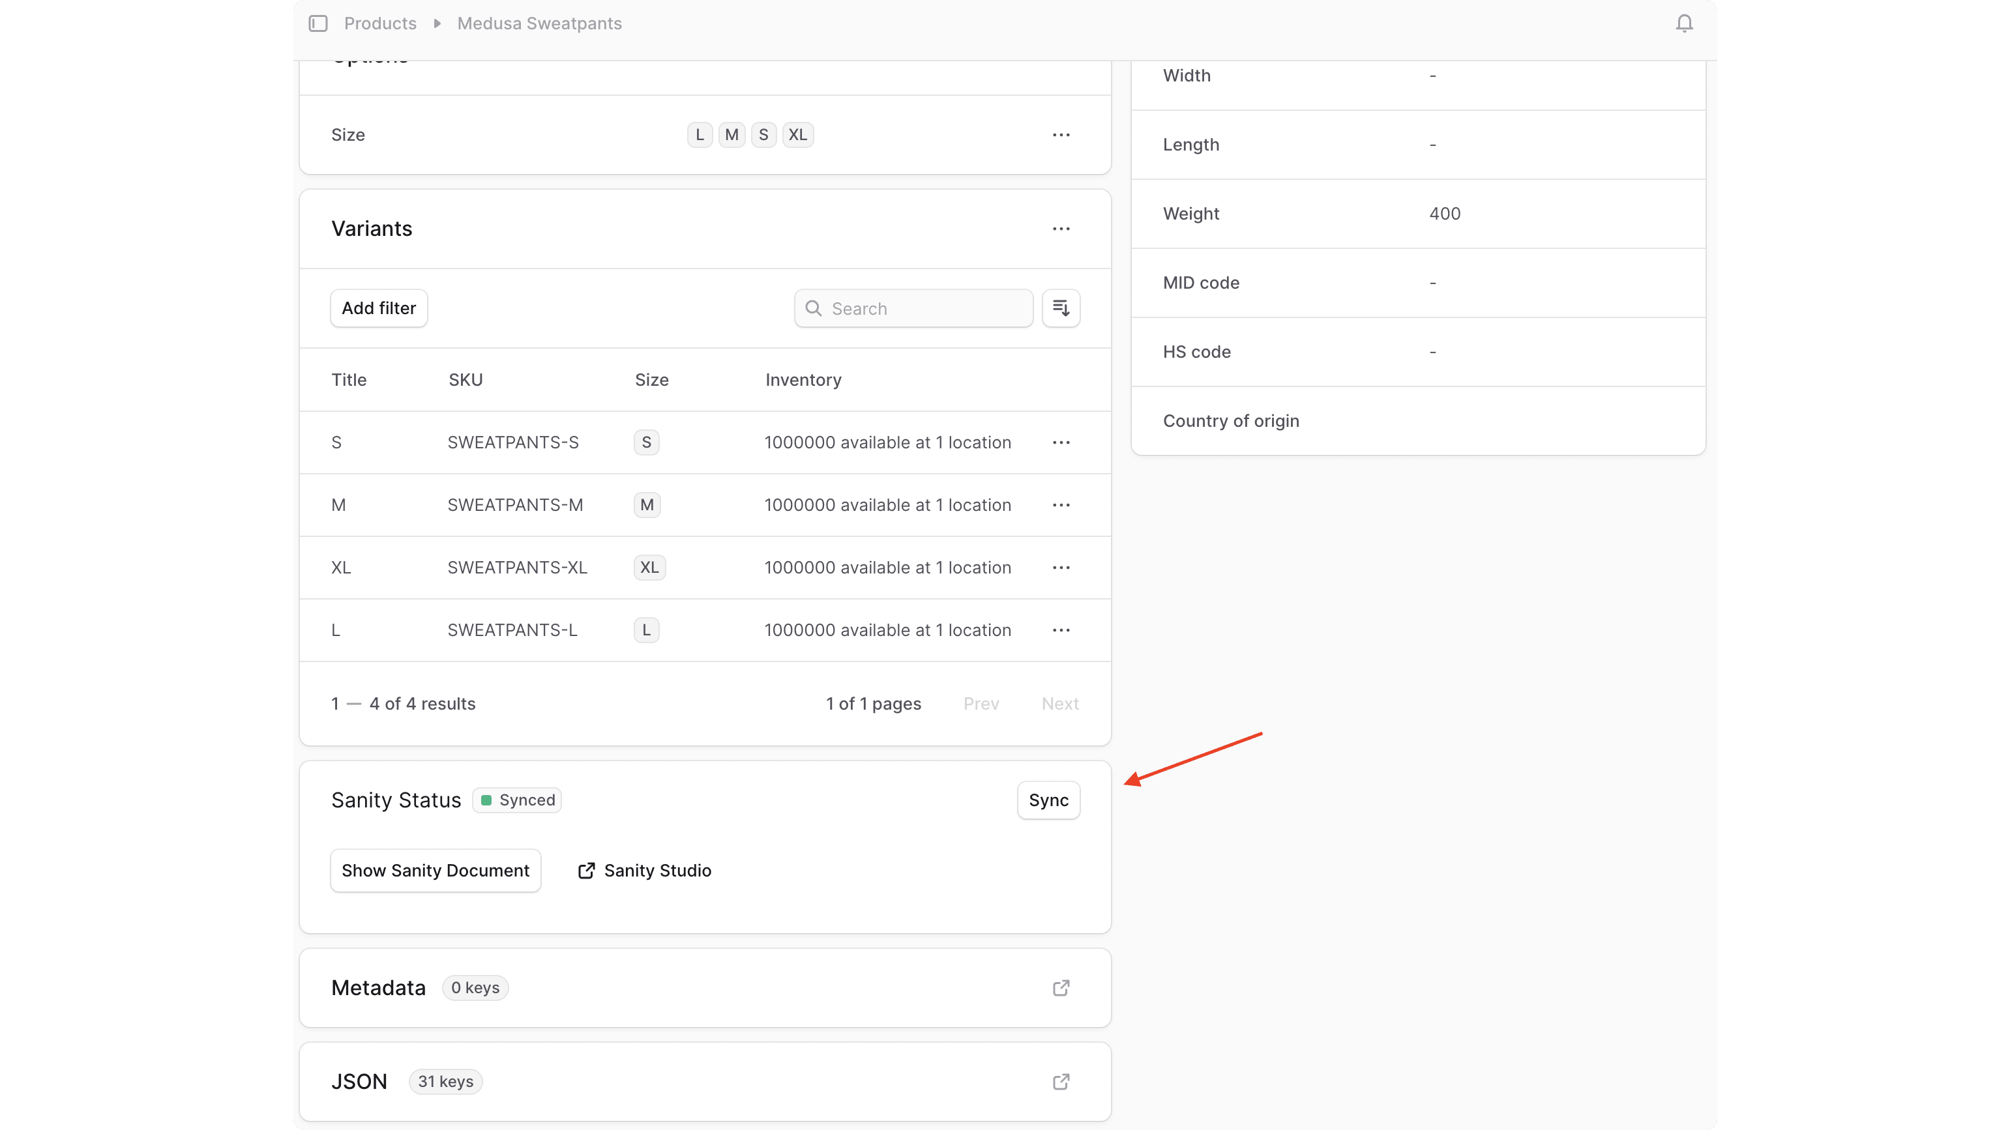Screen dimensions: 2010x1130
Task: Open the notification bell
Action: pyautogui.click(x=1685, y=23)
